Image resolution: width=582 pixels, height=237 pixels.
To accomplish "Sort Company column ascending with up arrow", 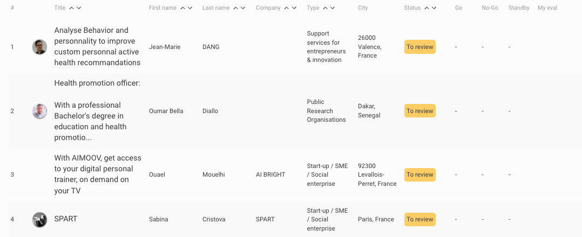I will point(287,8).
